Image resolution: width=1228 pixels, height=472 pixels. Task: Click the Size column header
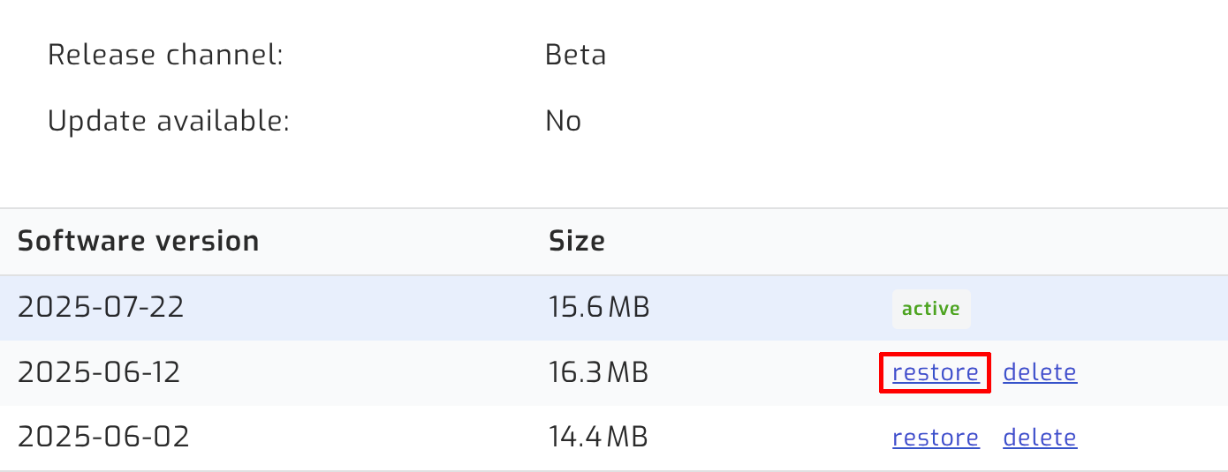click(x=576, y=241)
